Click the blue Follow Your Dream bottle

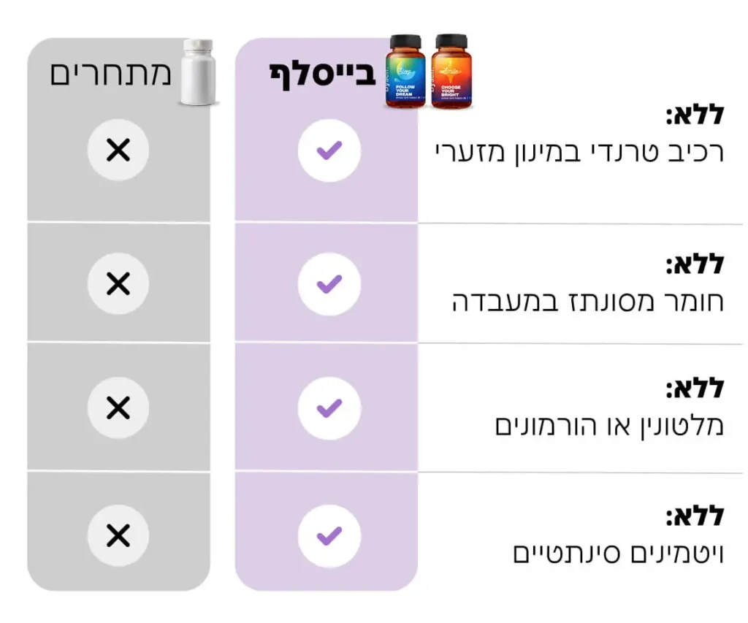point(405,72)
